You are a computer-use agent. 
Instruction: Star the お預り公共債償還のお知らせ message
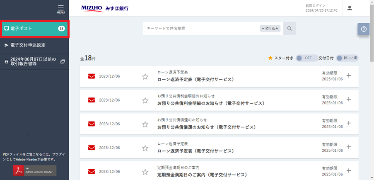[x=145, y=124]
